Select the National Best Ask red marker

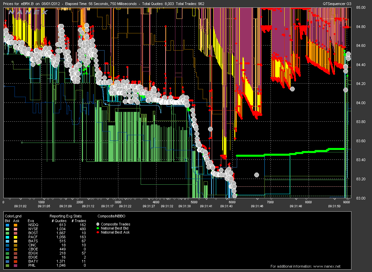[x=98, y=232]
